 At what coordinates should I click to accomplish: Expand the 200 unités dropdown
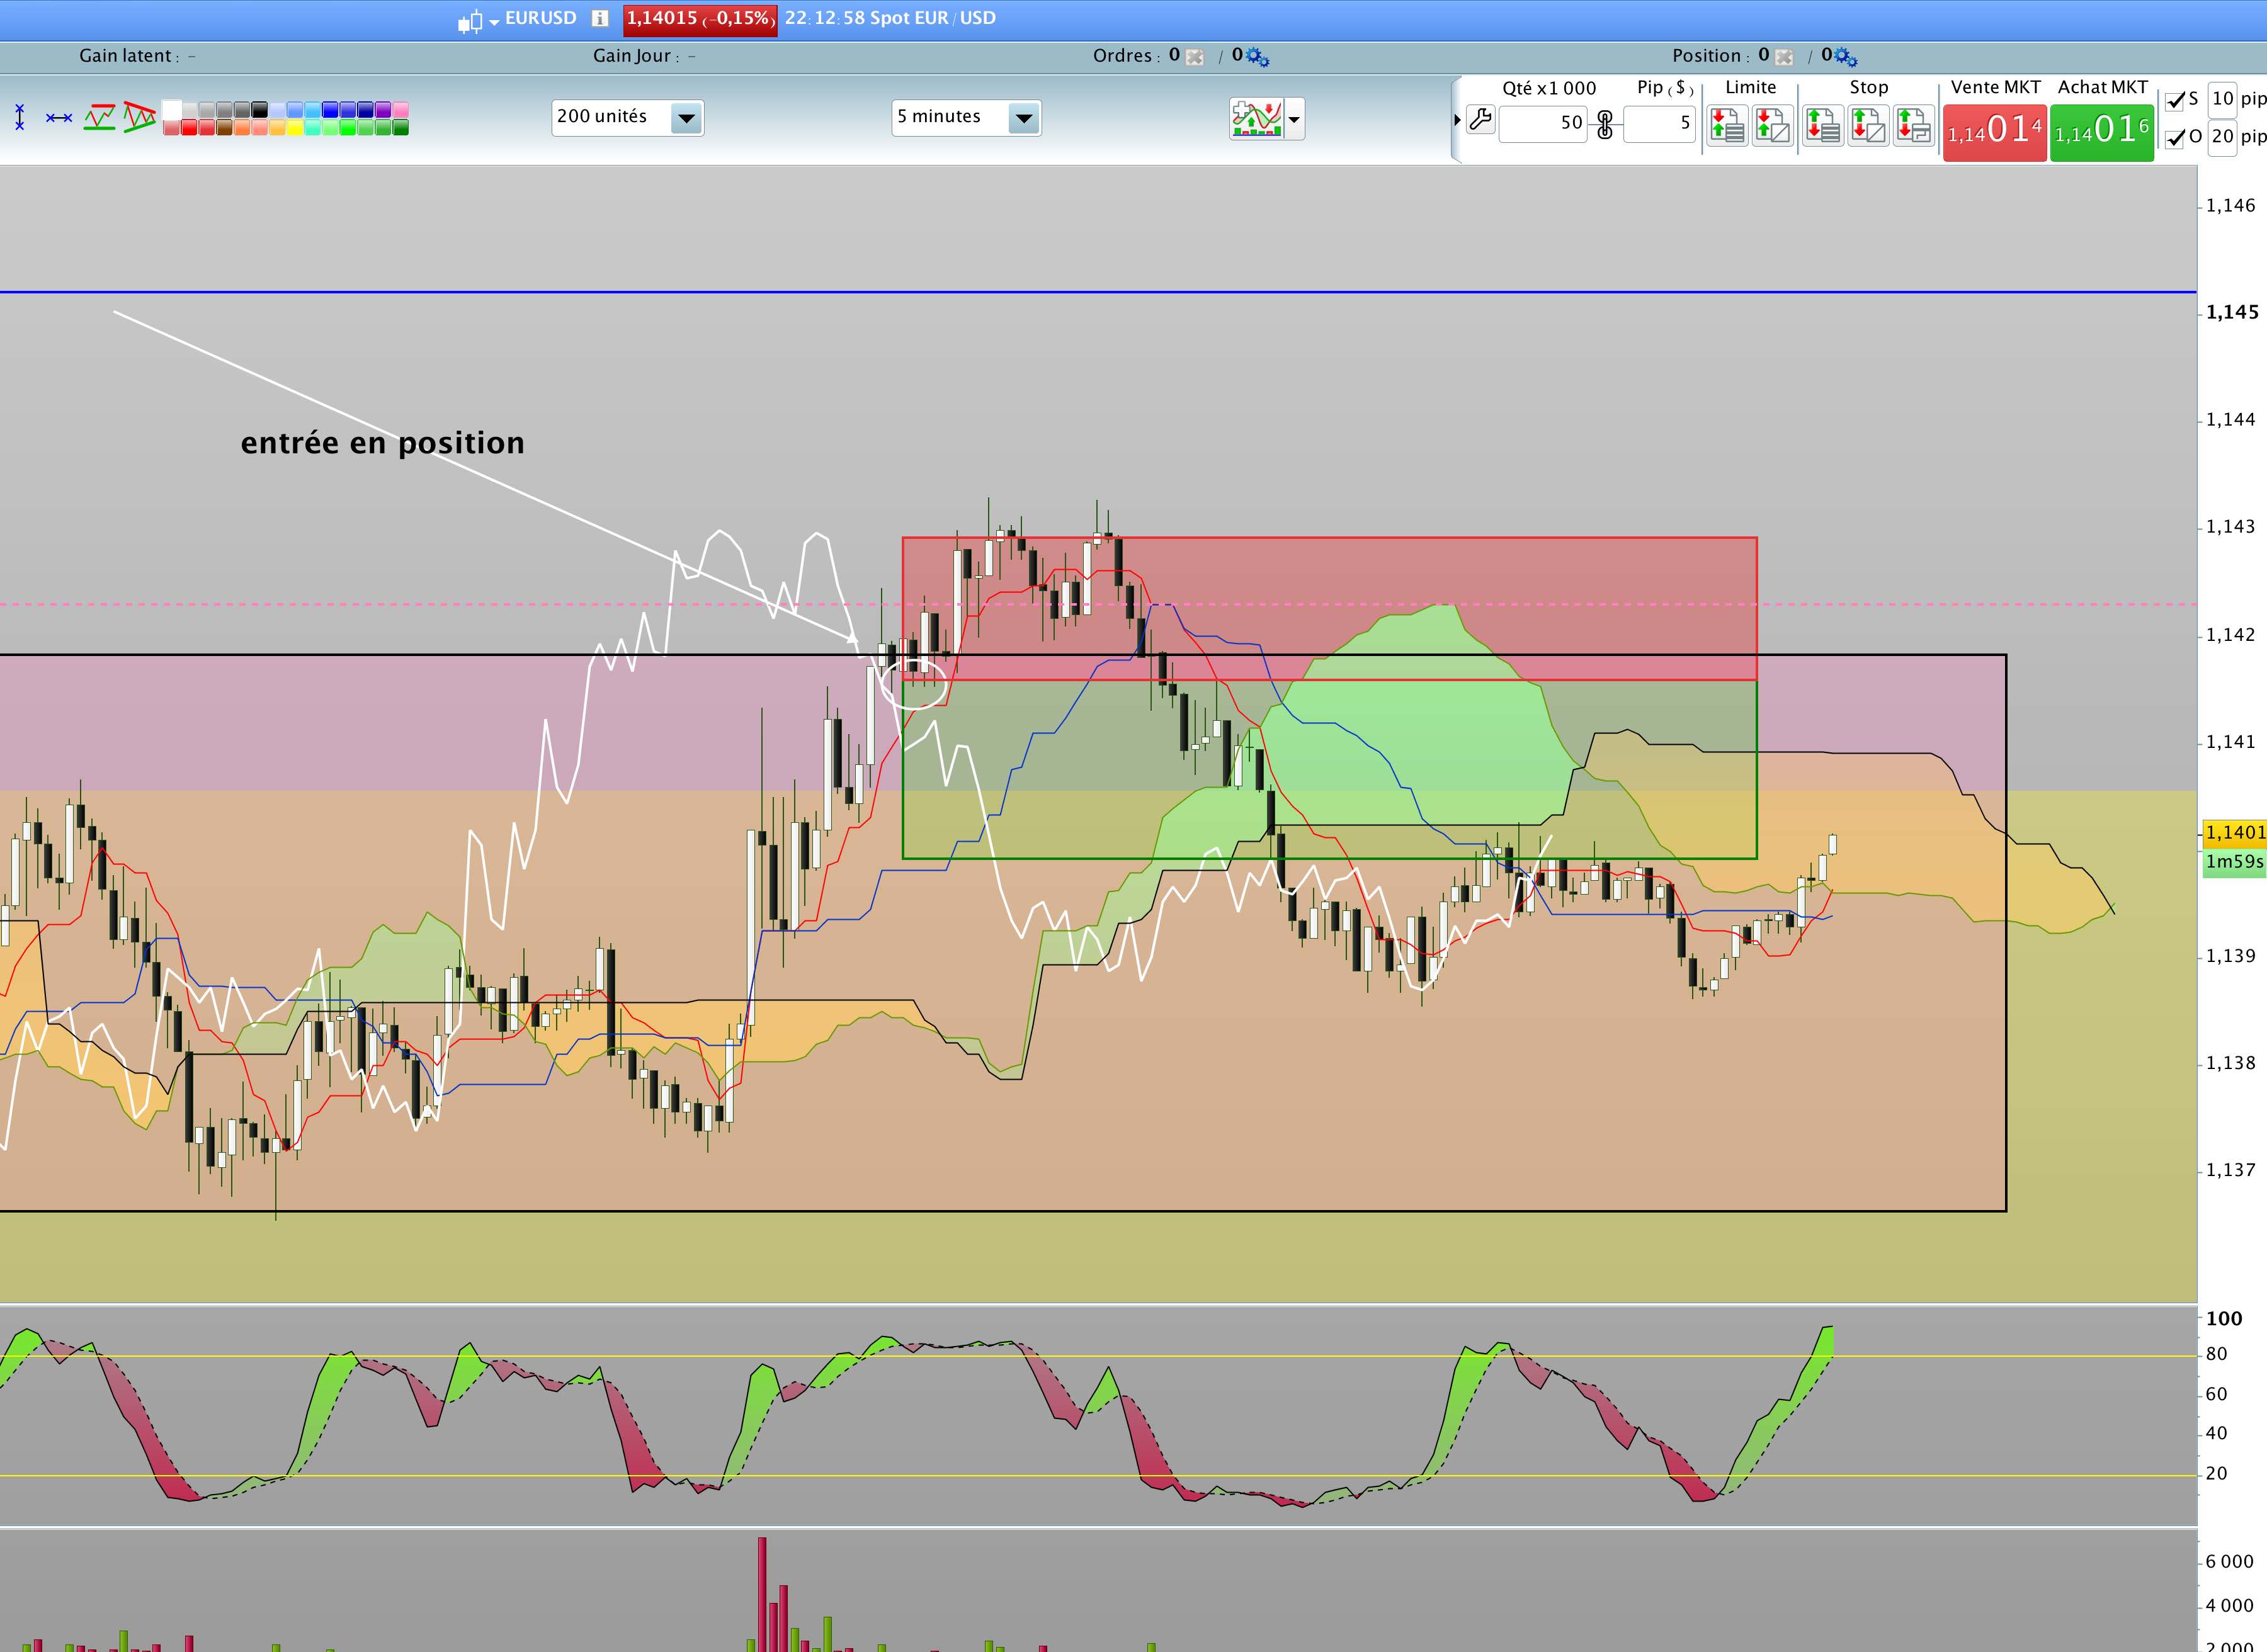point(686,118)
